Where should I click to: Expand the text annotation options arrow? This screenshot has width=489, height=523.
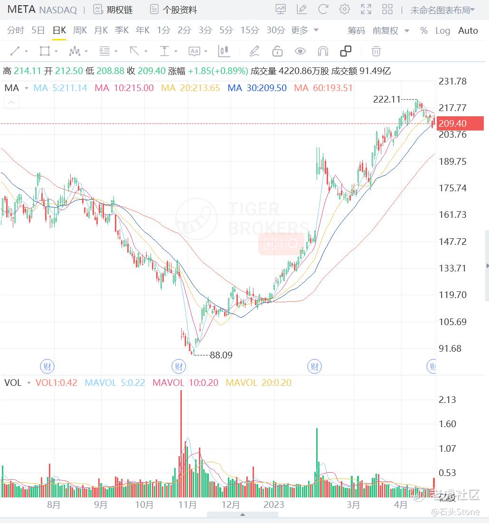(206, 51)
